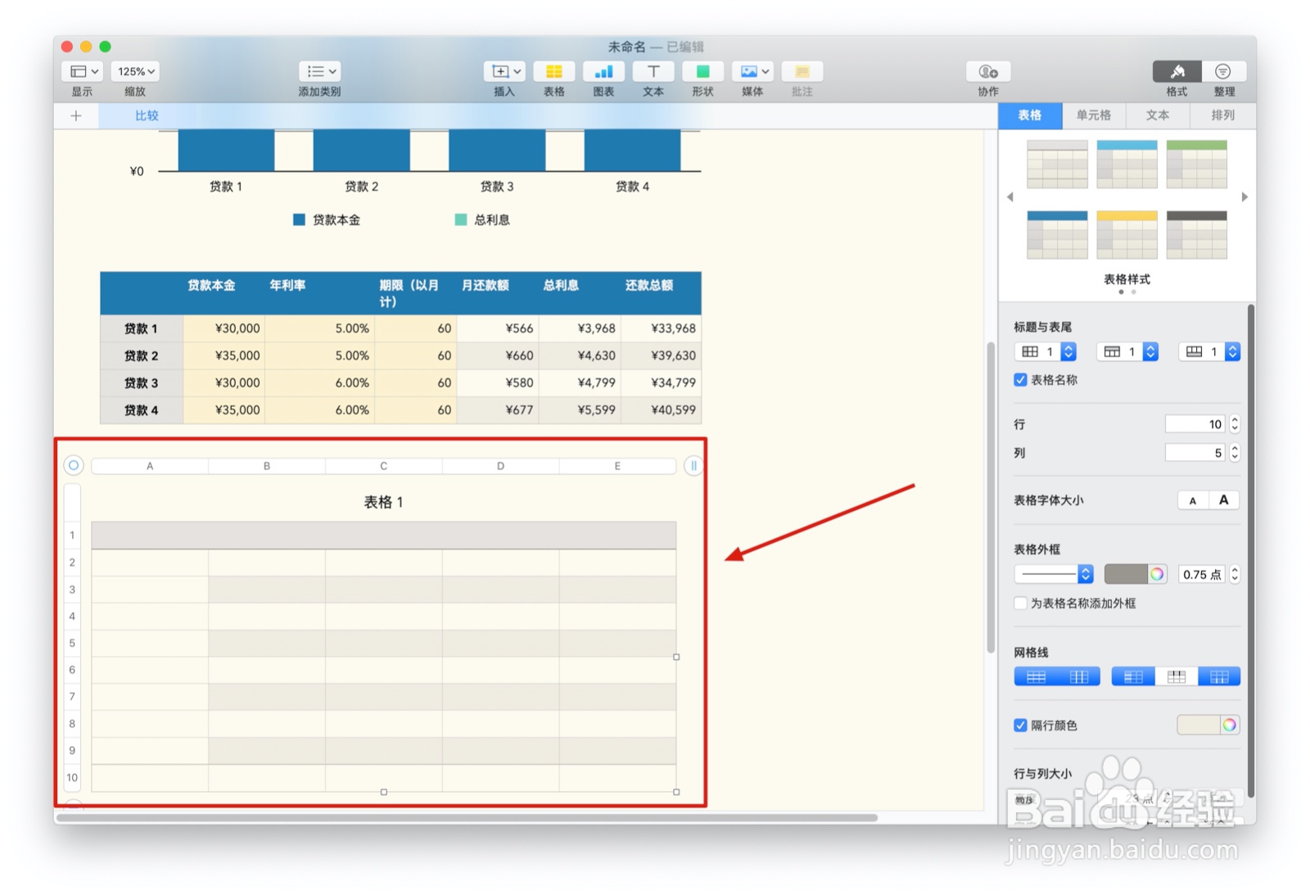Click the Comment (批注) toolbar icon
Screen dimensions: 1310x895
[802, 71]
